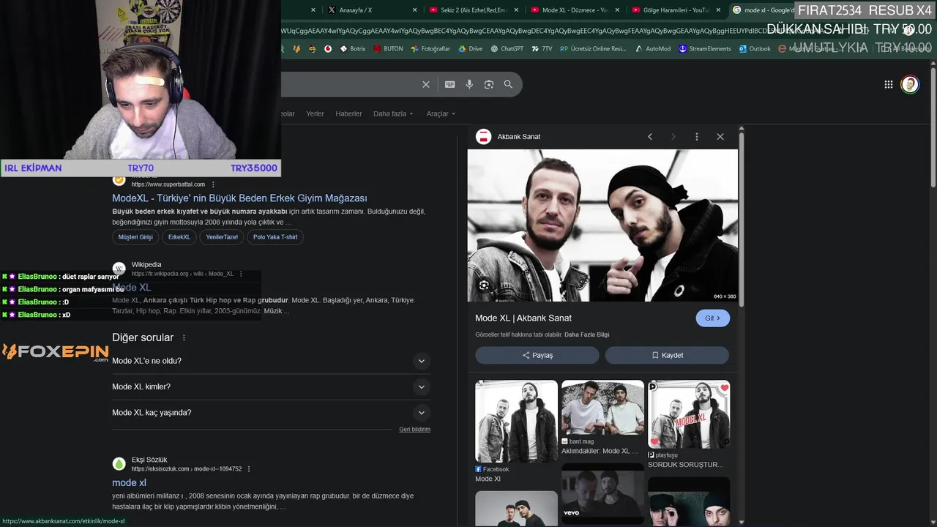The image size is (937, 527).
Task: Go to previous image in preview panel
Action: tap(650, 137)
